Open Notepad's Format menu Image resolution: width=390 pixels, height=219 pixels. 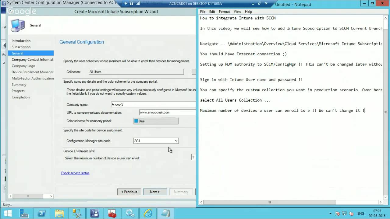224,12
